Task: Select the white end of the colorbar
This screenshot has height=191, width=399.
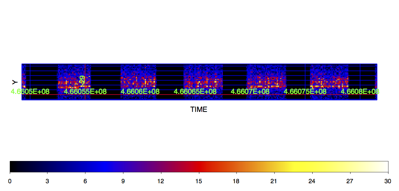Action: coord(383,166)
